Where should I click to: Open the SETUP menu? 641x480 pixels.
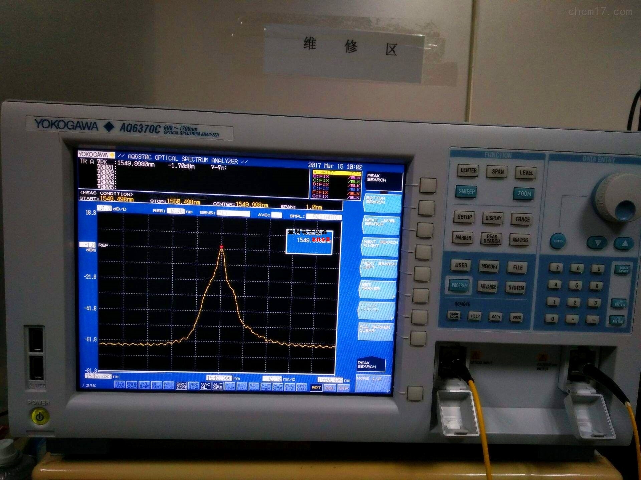(x=465, y=217)
